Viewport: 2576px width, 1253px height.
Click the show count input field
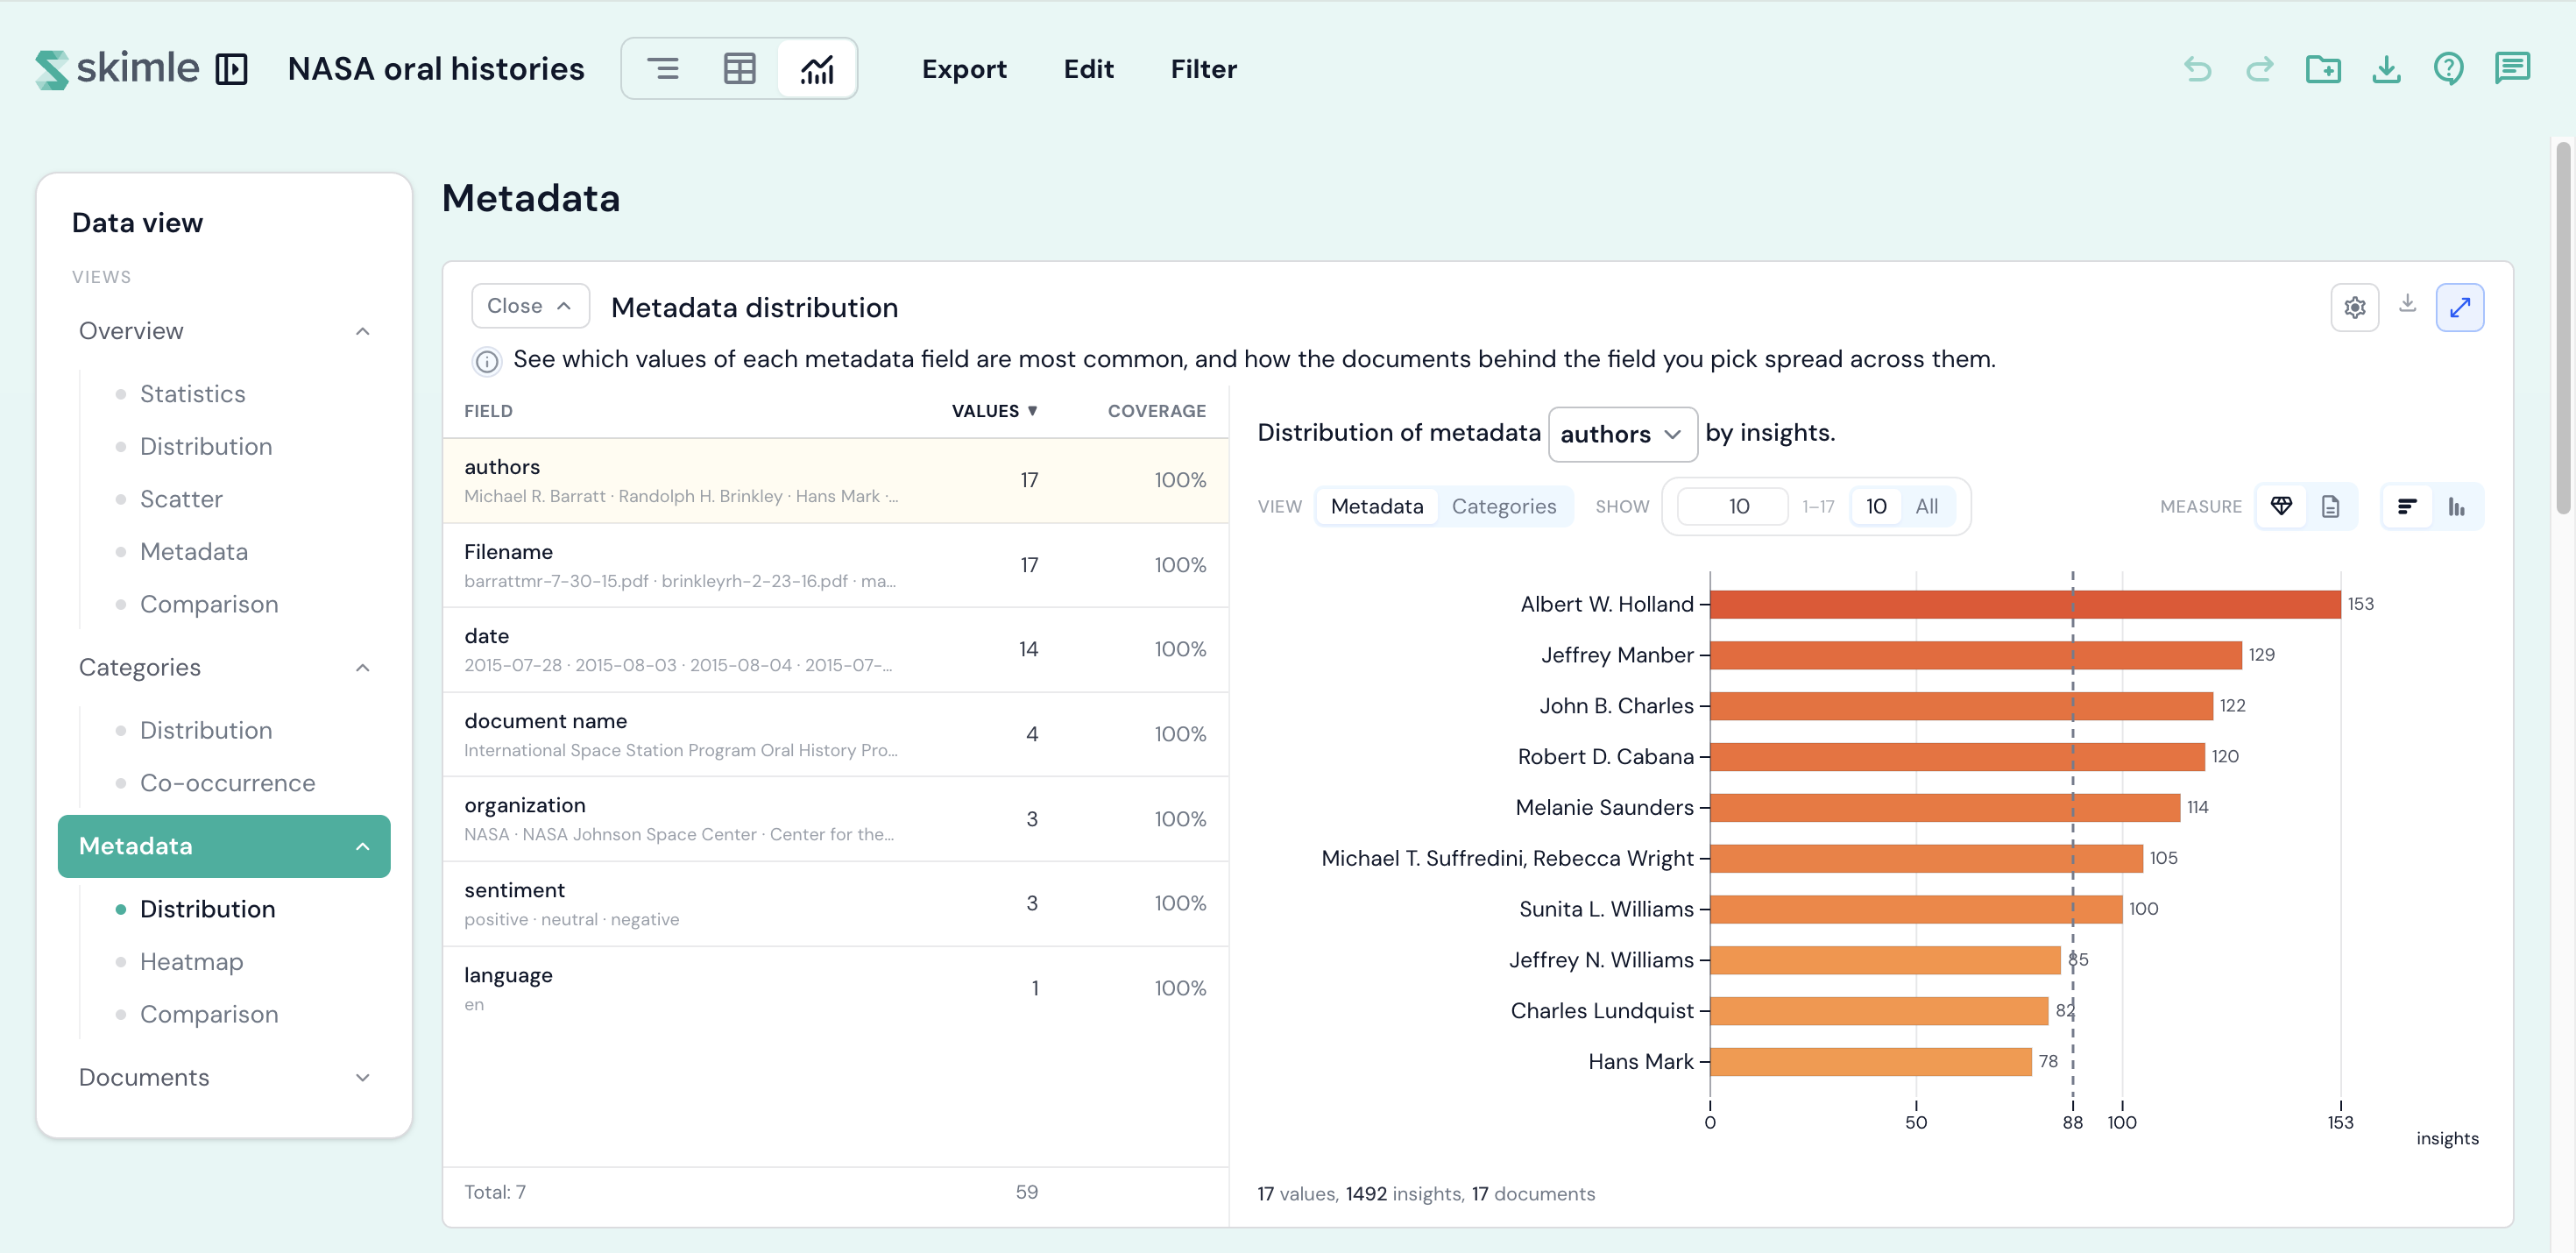(x=1733, y=506)
